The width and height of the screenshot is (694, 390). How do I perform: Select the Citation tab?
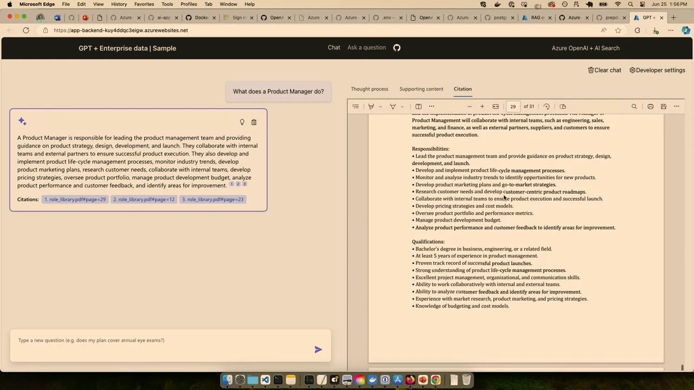pyautogui.click(x=462, y=89)
